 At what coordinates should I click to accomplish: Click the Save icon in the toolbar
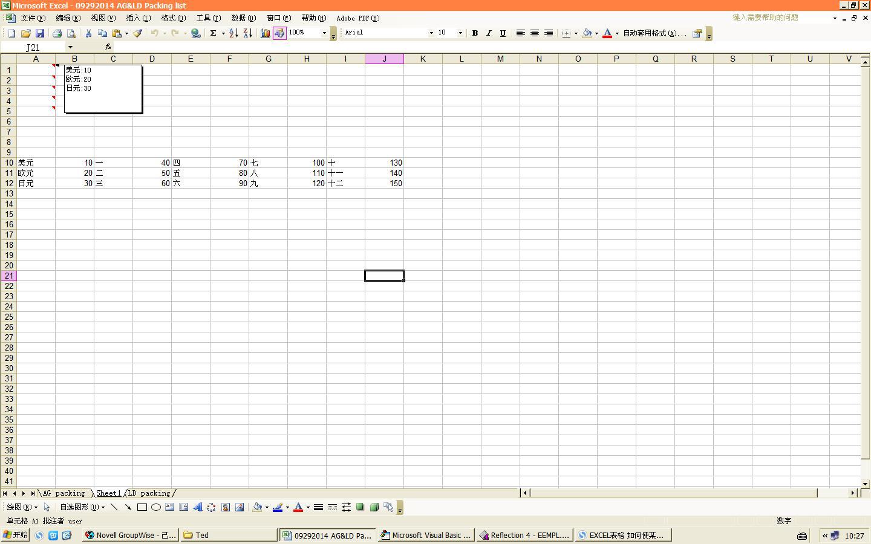[x=40, y=33]
